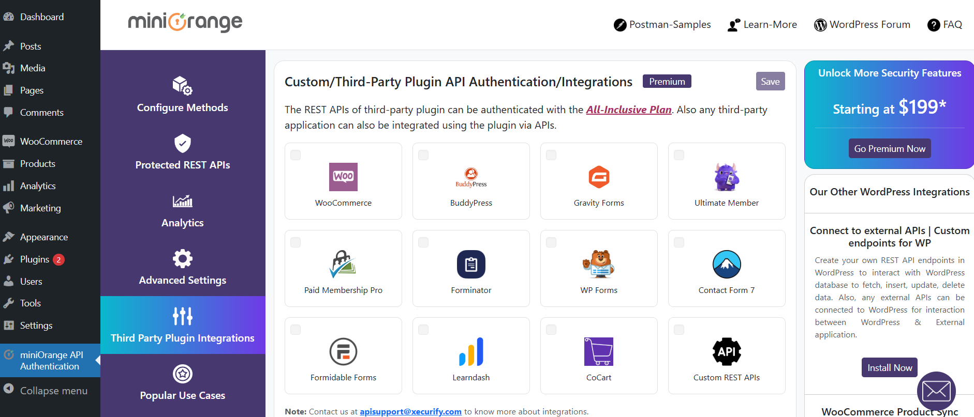Click the Install Now button
The image size is (974, 417).
click(x=890, y=367)
